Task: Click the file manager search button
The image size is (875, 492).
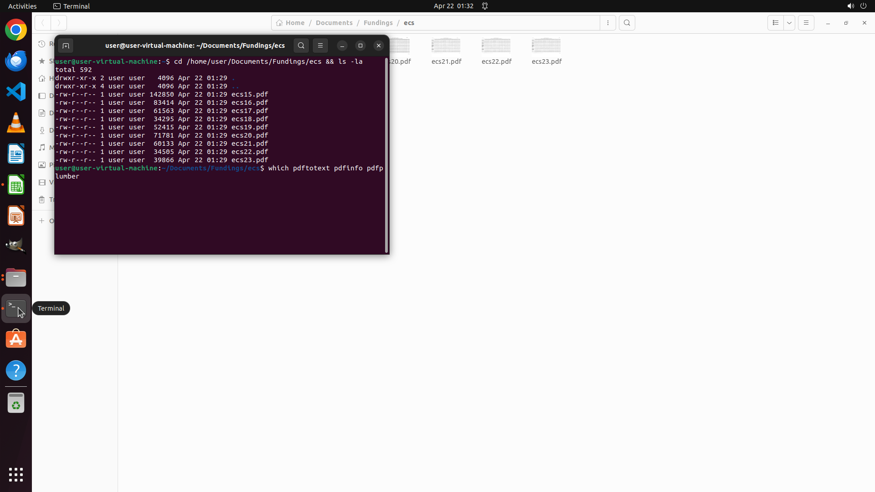Action: tap(627, 23)
